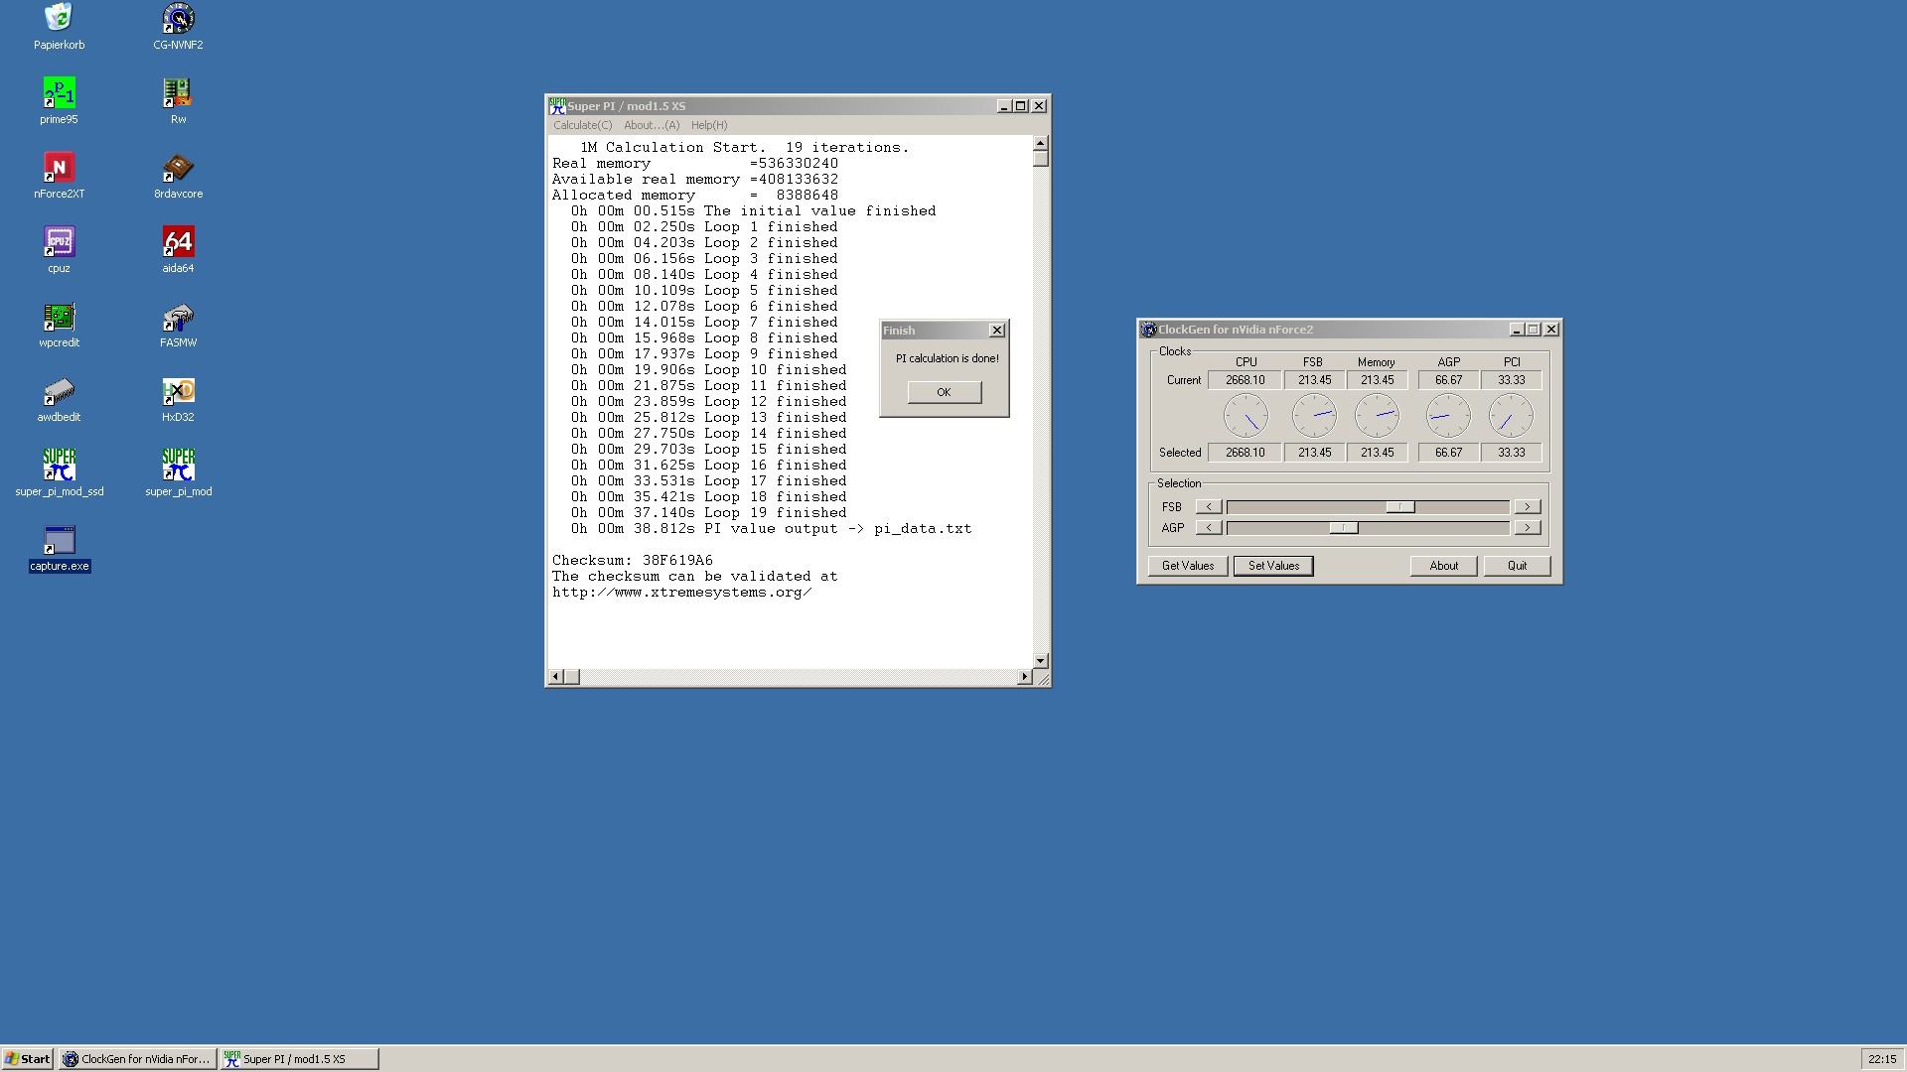The width and height of the screenshot is (1907, 1072).
Task: Click the Super PI vertical scroll up arrow
Action: (1040, 144)
